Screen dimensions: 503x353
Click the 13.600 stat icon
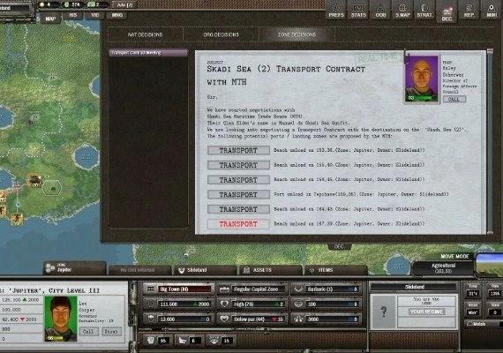pos(150,319)
